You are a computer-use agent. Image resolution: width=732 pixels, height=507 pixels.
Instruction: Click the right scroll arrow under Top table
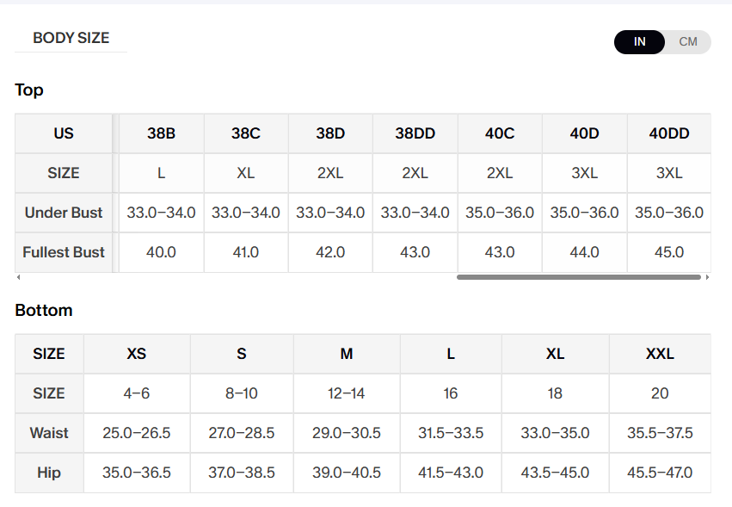click(x=707, y=277)
